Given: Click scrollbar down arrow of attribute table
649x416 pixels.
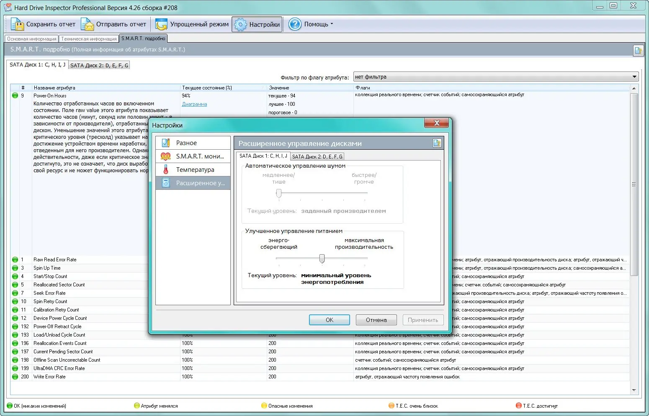Looking at the screenshot, I should tap(634, 390).
